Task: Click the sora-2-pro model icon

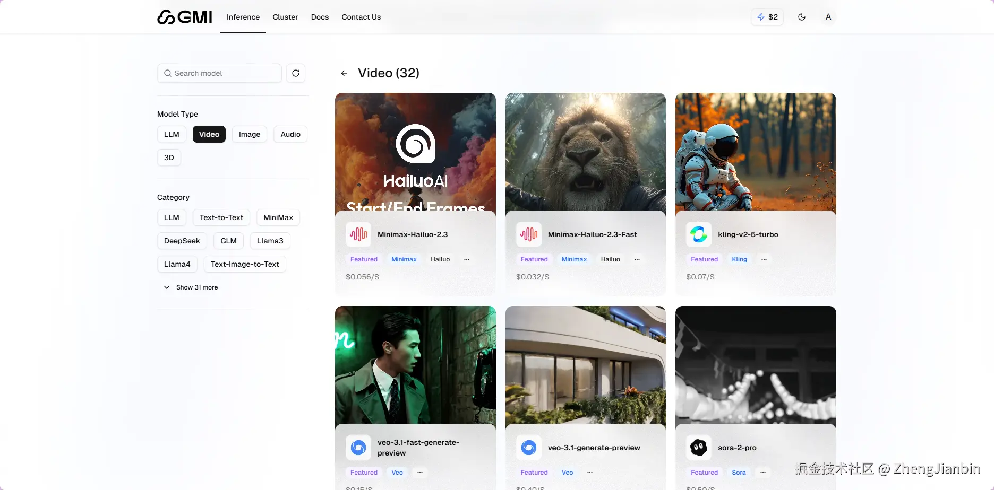Action: tap(699, 448)
